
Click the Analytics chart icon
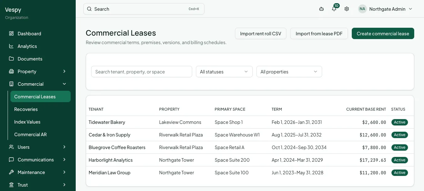point(11,46)
